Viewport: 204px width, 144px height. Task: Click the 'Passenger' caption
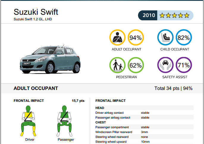click(66, 140)
